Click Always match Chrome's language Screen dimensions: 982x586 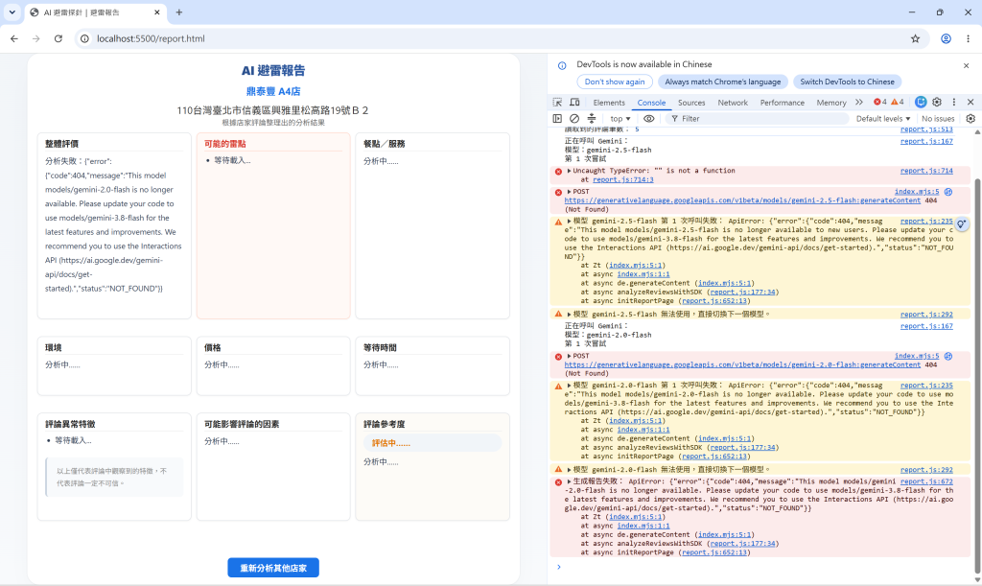tap(723, 82)
